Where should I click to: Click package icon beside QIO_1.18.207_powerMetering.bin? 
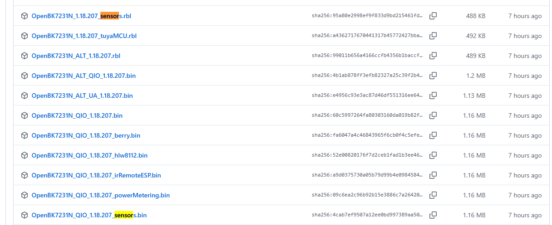click(25, 195)
